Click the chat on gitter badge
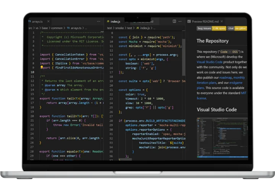275x191 pixels. [x=237, y=28]
